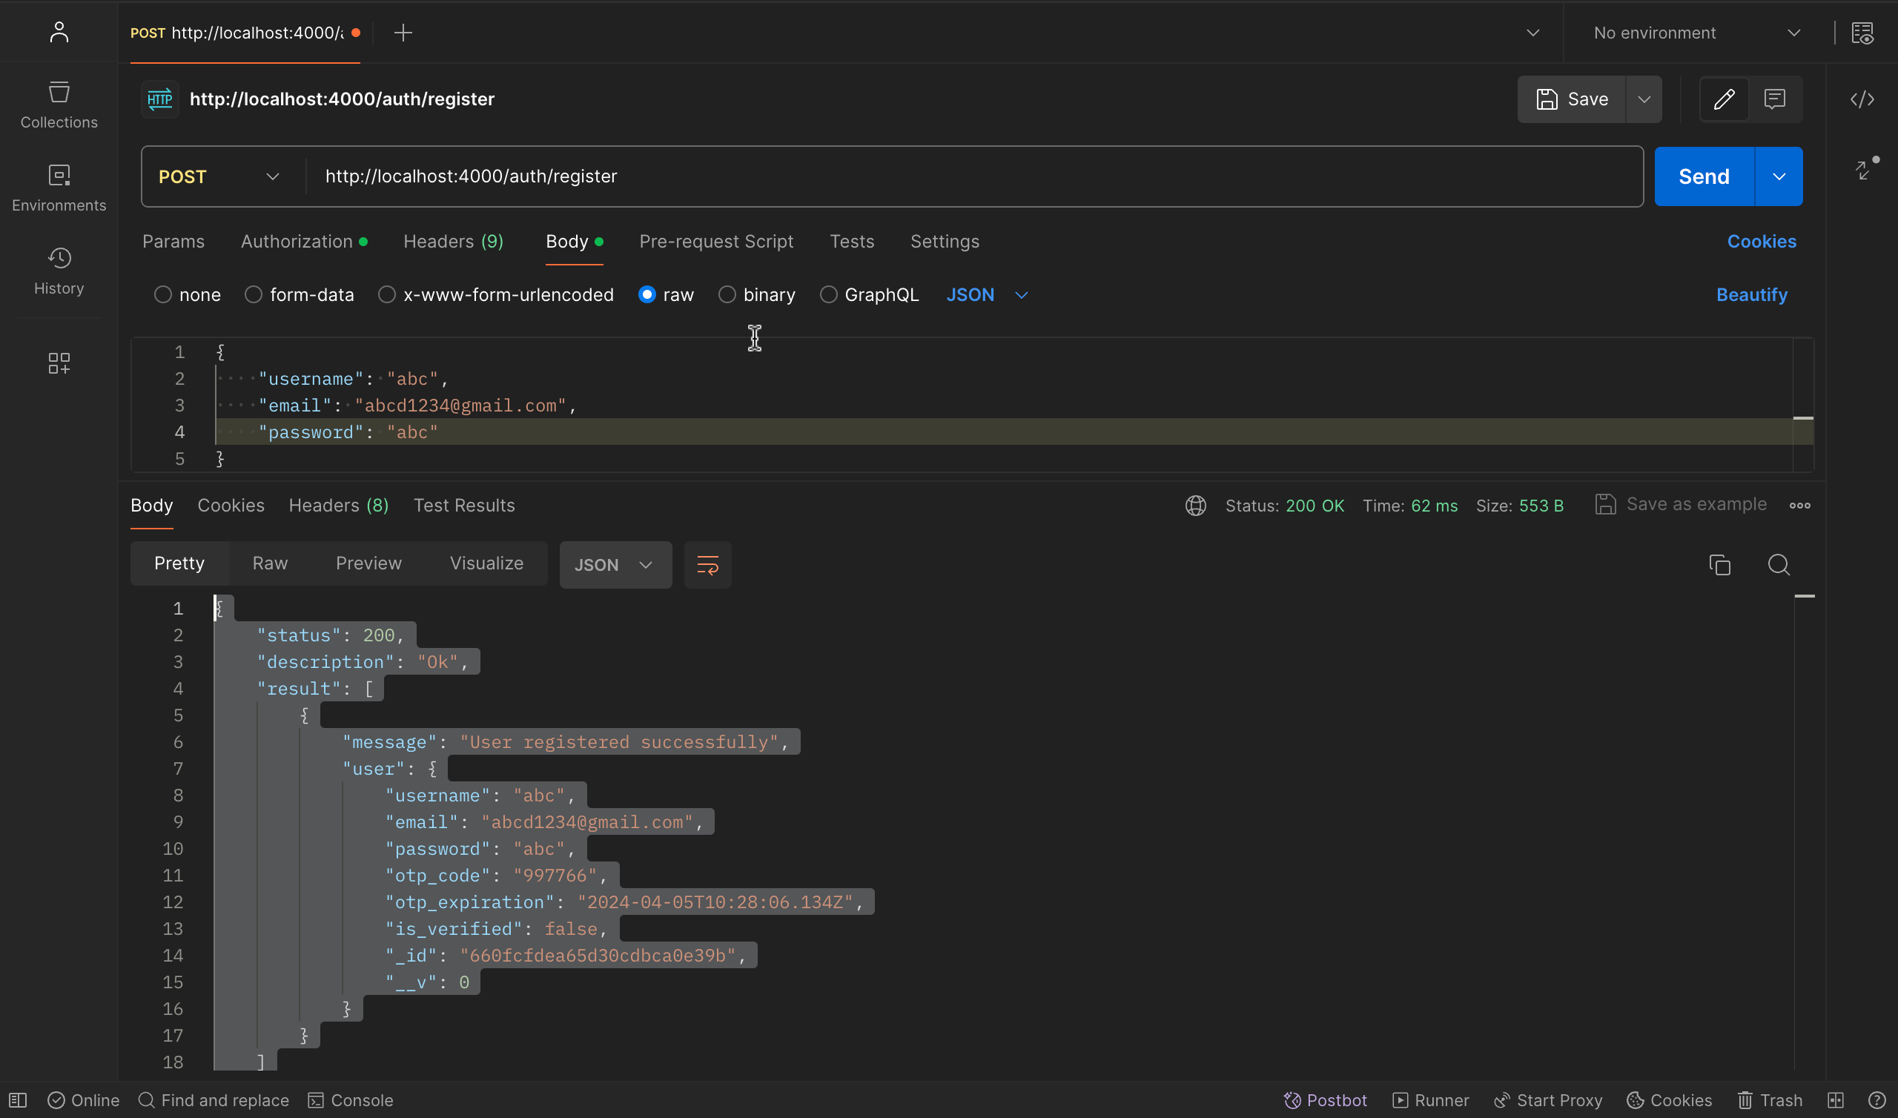1898x1118 pixels.
Task: Click the code snippet icon
Action: 1862,99
